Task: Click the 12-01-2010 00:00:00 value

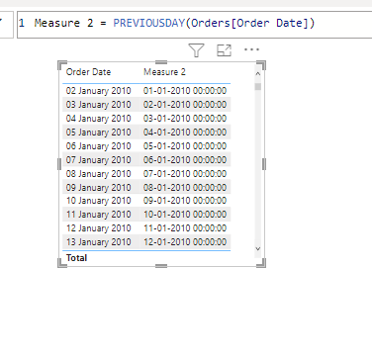Action: pyautogui.click(x=185, y=242)
